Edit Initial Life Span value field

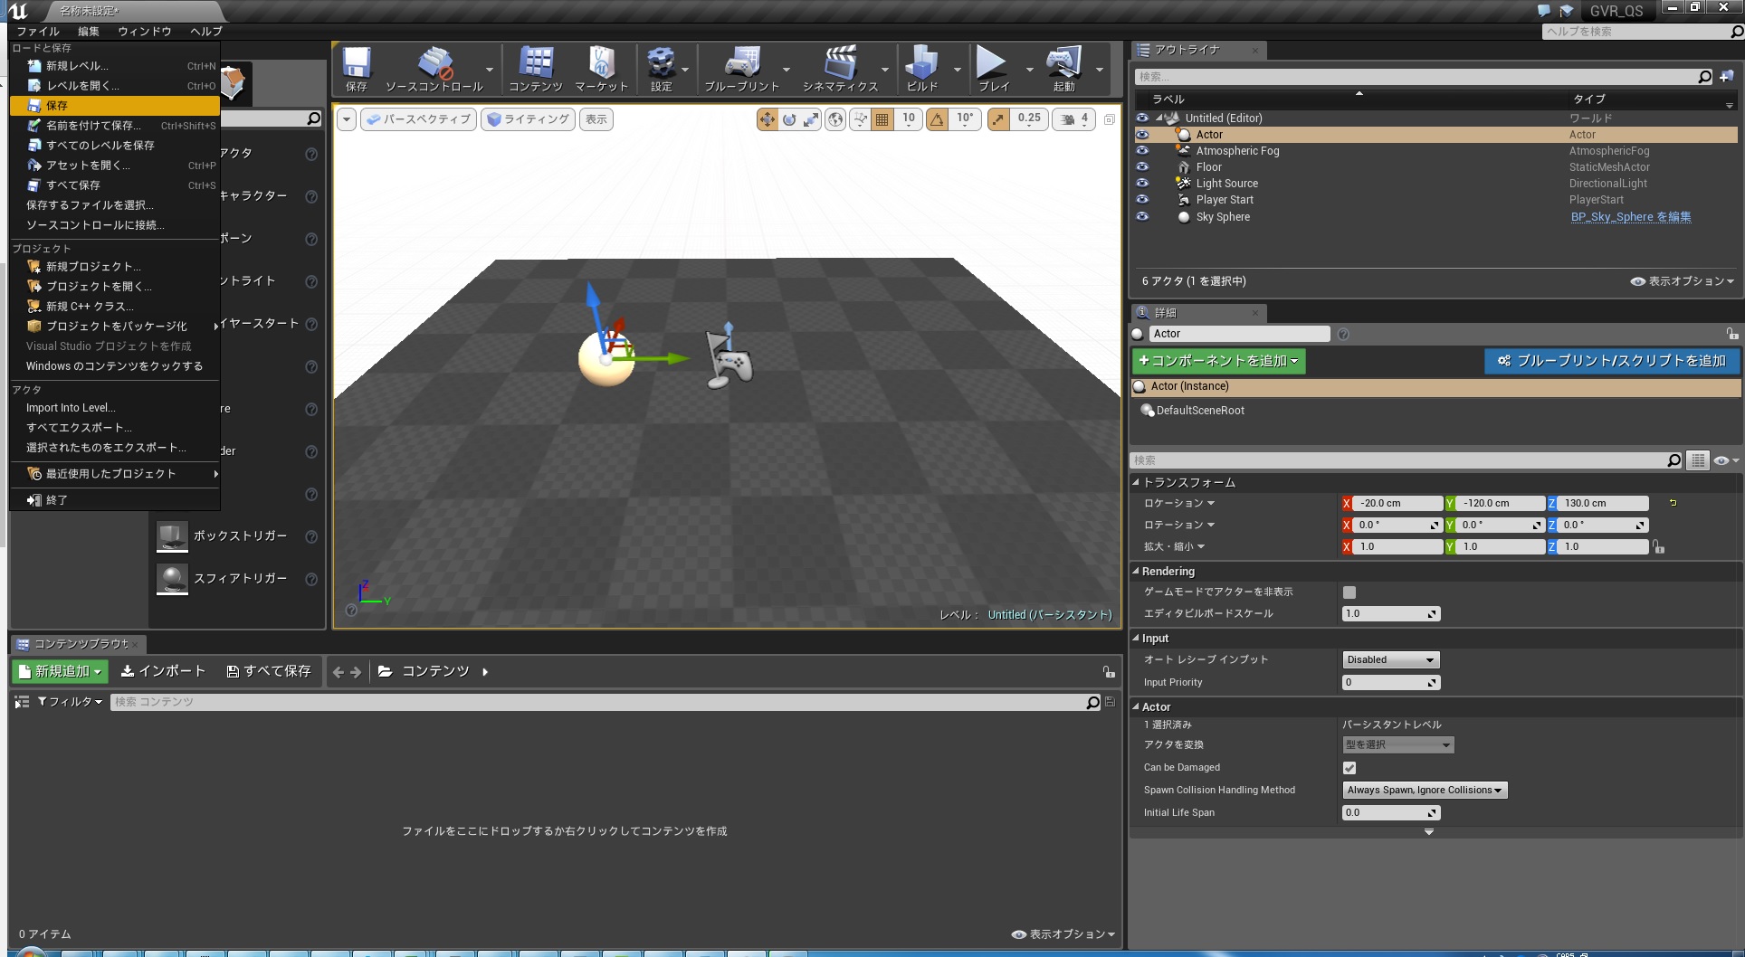coord(1391,813)
